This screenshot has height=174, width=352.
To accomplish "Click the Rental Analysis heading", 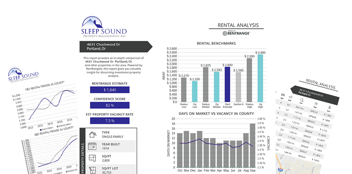I will [x=238, y=25].
